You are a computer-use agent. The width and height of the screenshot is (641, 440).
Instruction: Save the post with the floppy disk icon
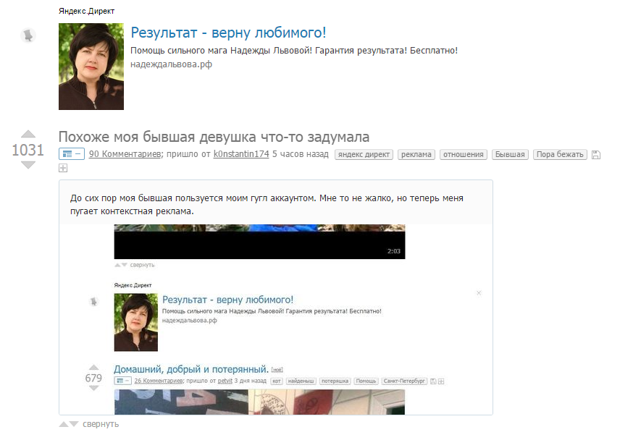click(596, 155)
